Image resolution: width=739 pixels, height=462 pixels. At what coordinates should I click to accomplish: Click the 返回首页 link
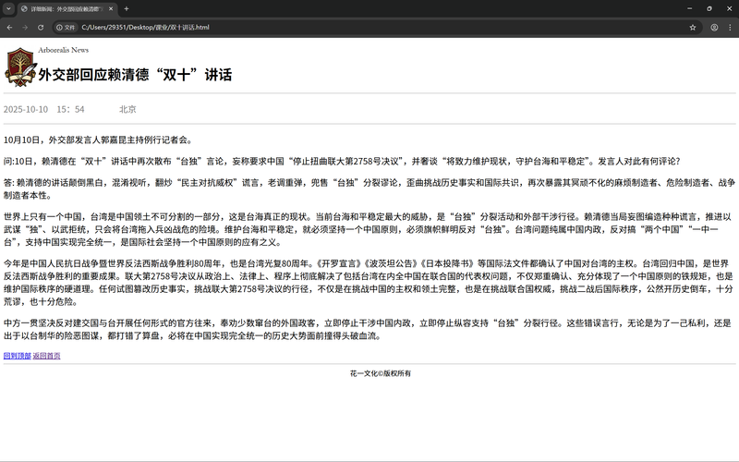pyautogui.click(x=46, y=355)
